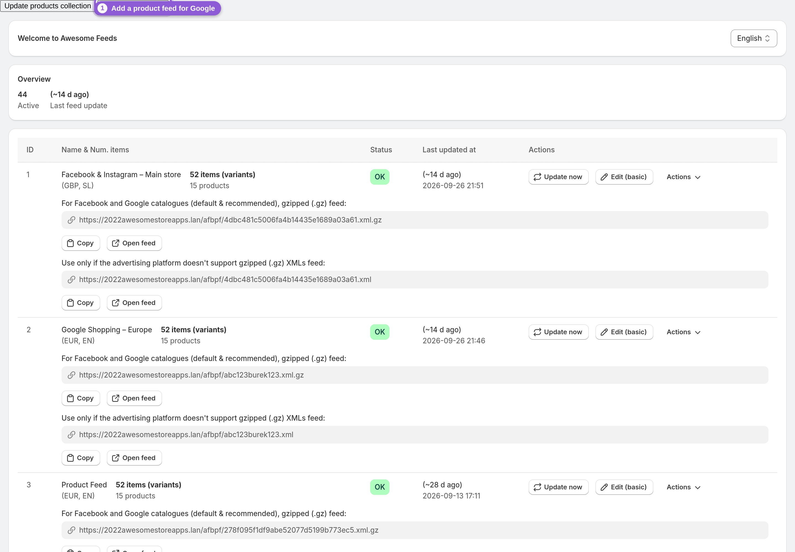Update now the Facebook & Instagram feed

coord(558,177)
